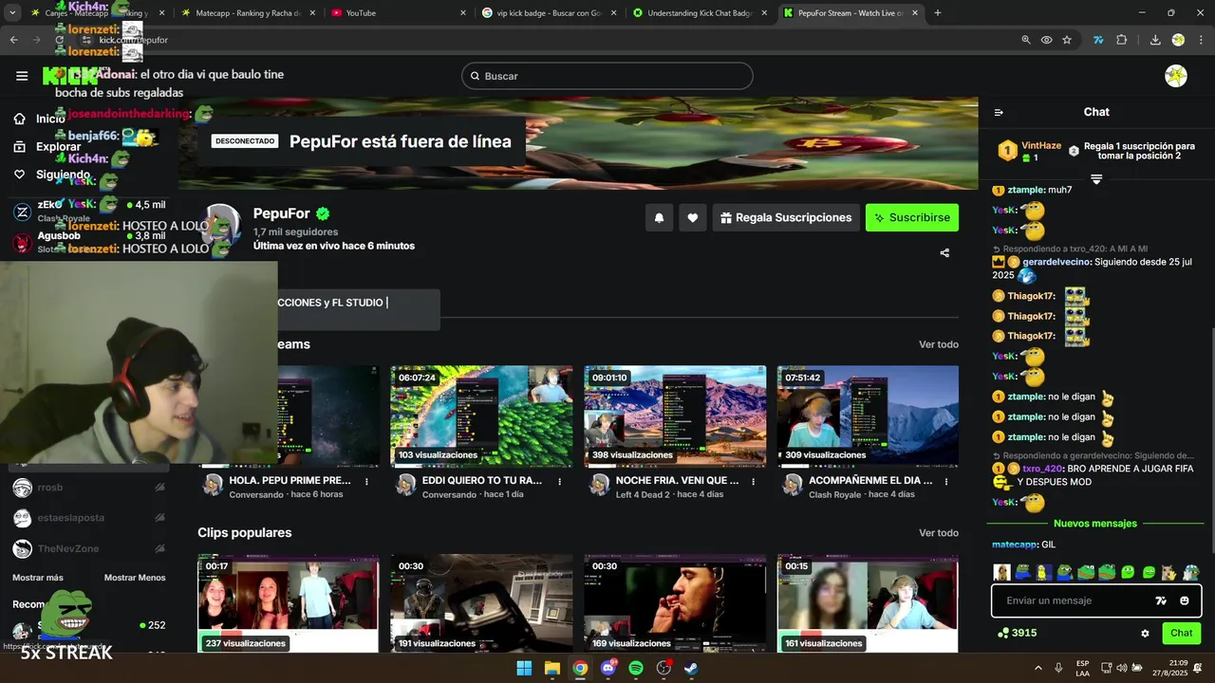This screenshot has width=1215, height=683.
Task: Click the Buscar search field
Action: pyautogui.click(x=607, y=76)
